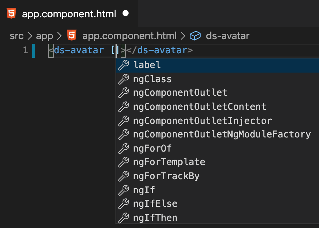319x228 pixels.
Task: Click the wrench icon next to ngIfThen
Action: (x=124, y=218)
